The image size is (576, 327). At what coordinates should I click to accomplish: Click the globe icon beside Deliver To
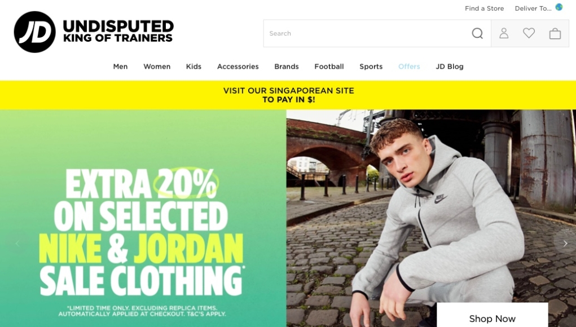coord(559,7)
